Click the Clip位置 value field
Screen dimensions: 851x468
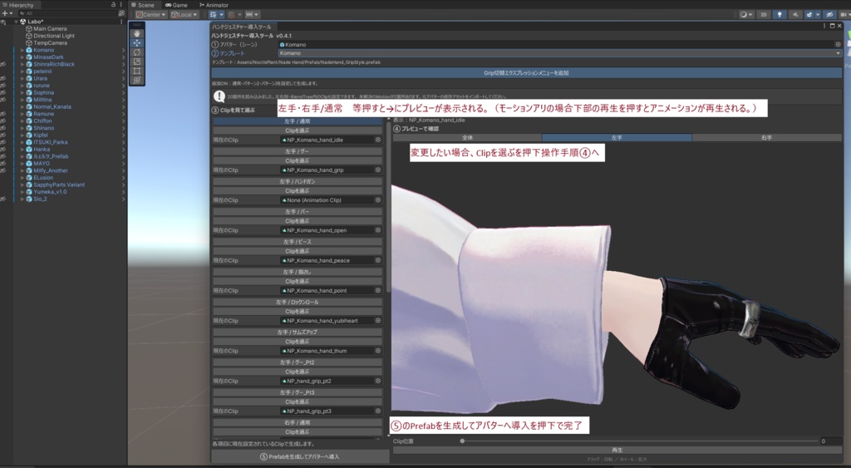[831, 441]
